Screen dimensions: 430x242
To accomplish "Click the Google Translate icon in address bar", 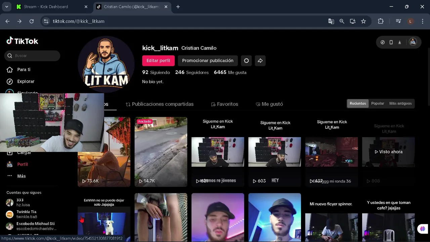I will [331, 21].
